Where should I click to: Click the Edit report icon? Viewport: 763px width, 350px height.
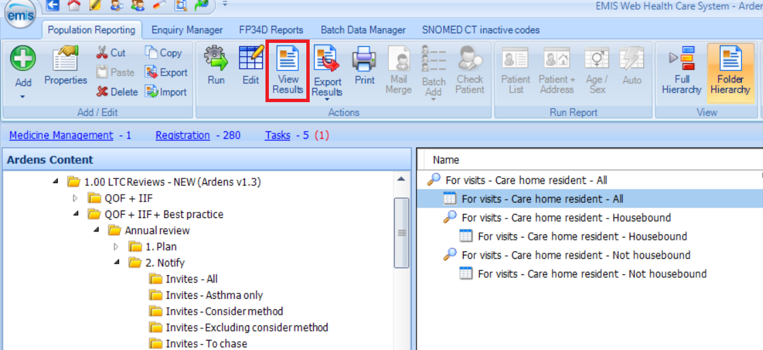tap(250, 65)
